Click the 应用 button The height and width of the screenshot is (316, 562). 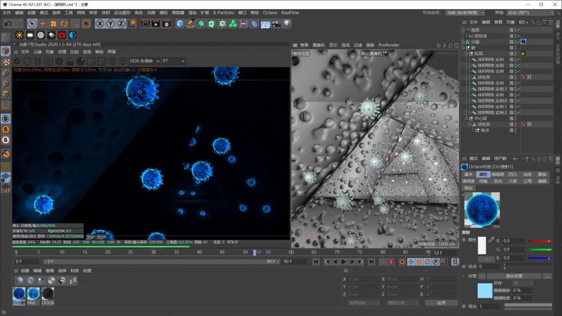(x=440, y=302)
